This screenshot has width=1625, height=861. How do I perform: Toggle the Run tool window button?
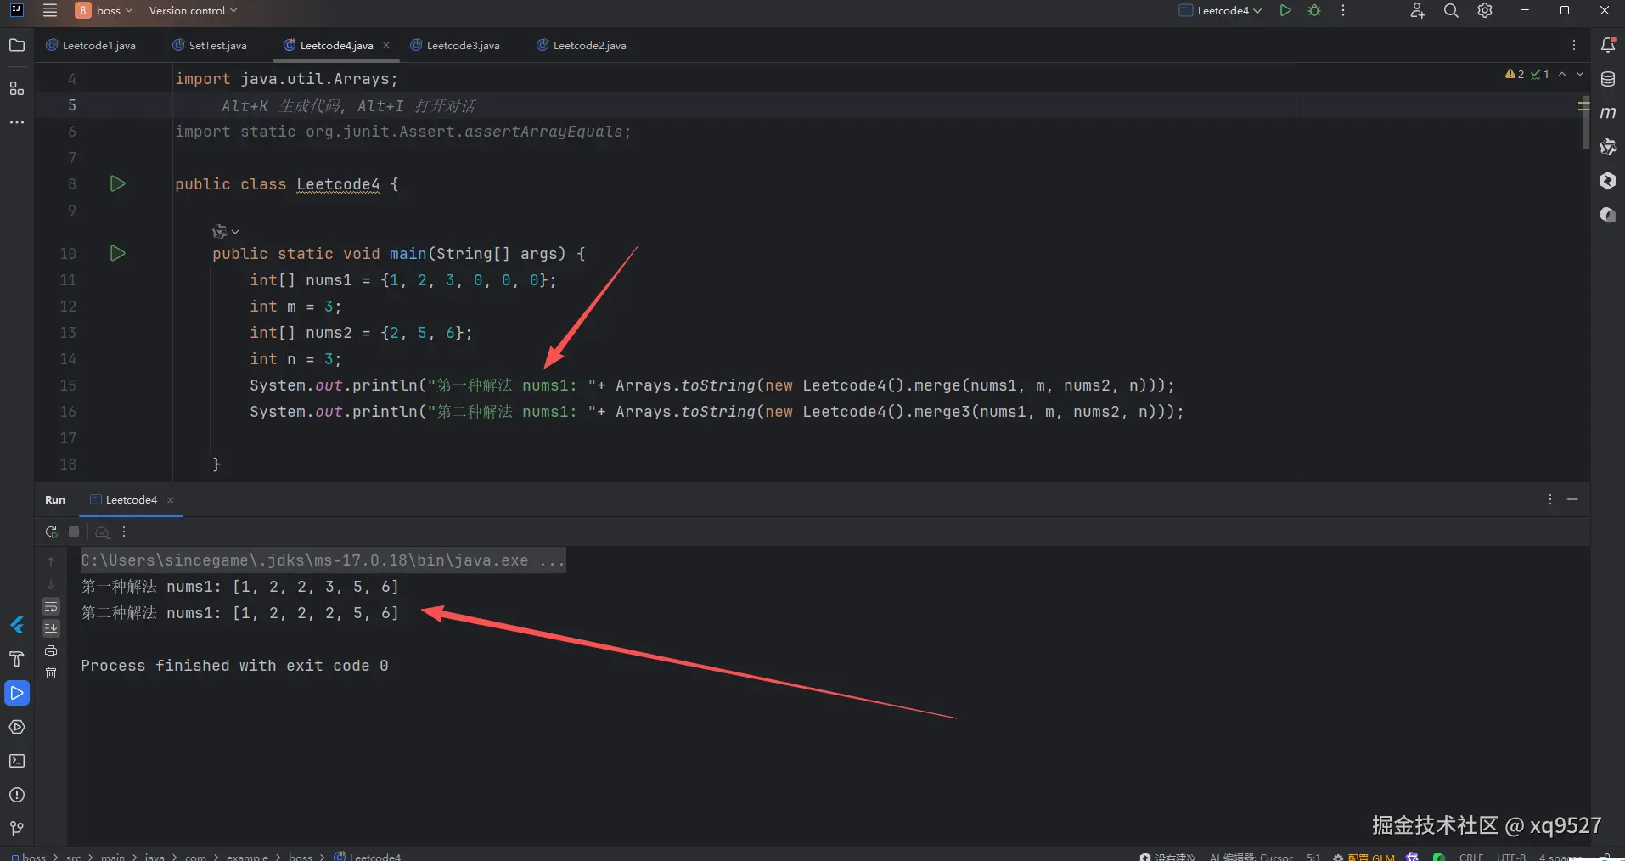point(17,694)
